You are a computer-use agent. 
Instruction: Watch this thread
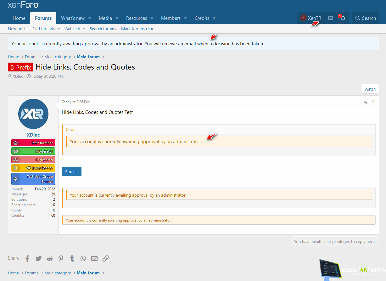(370, 89)
